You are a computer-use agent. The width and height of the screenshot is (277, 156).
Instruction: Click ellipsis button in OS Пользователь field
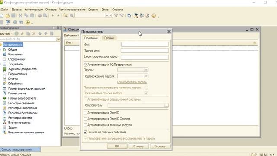click(166, 105)
